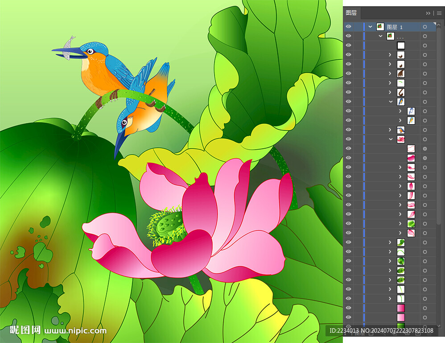Image resolution: width=445 pixels, height=343 pixels.
Task: Hide the dark pink gradient rectangle row
Action: coord(349,308)
